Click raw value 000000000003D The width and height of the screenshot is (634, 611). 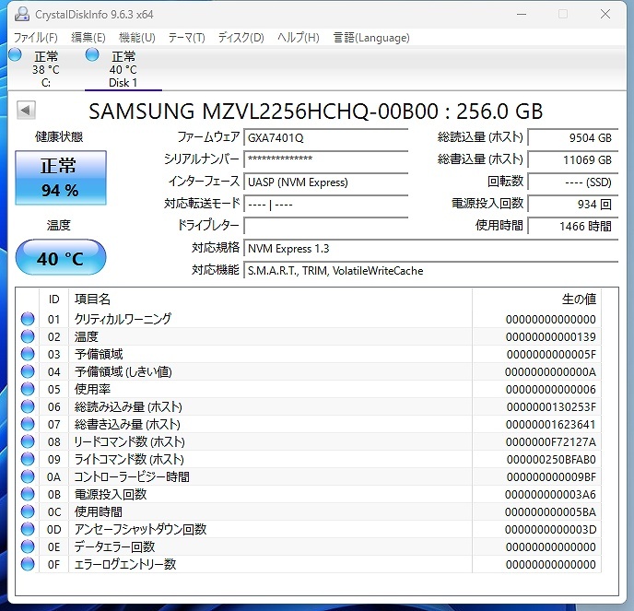click(x=551, y=529)
